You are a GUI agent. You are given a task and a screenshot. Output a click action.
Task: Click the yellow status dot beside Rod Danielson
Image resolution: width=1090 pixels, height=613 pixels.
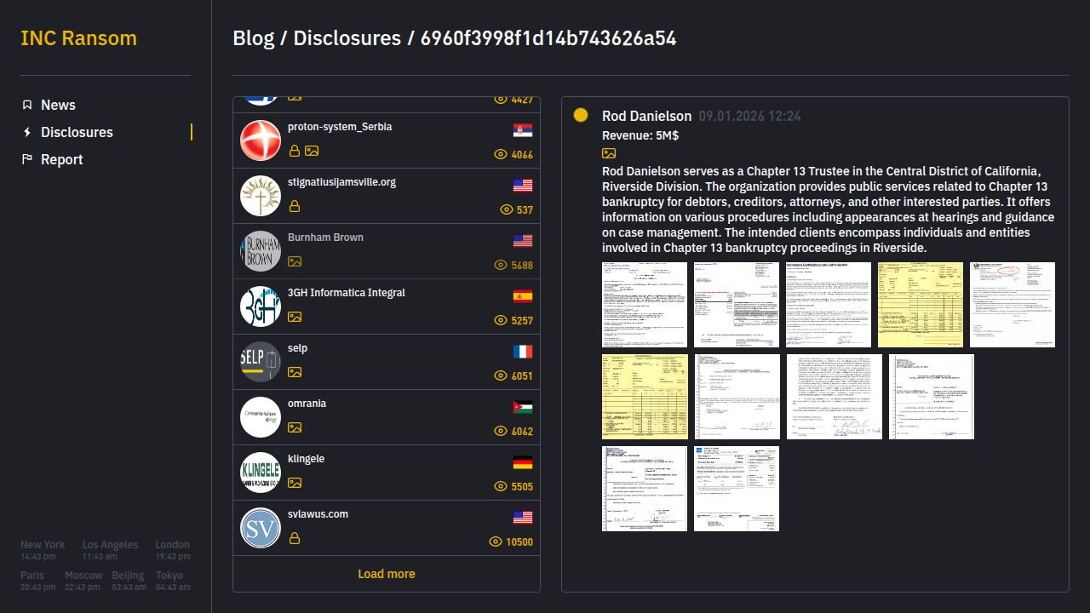(581, 116)
